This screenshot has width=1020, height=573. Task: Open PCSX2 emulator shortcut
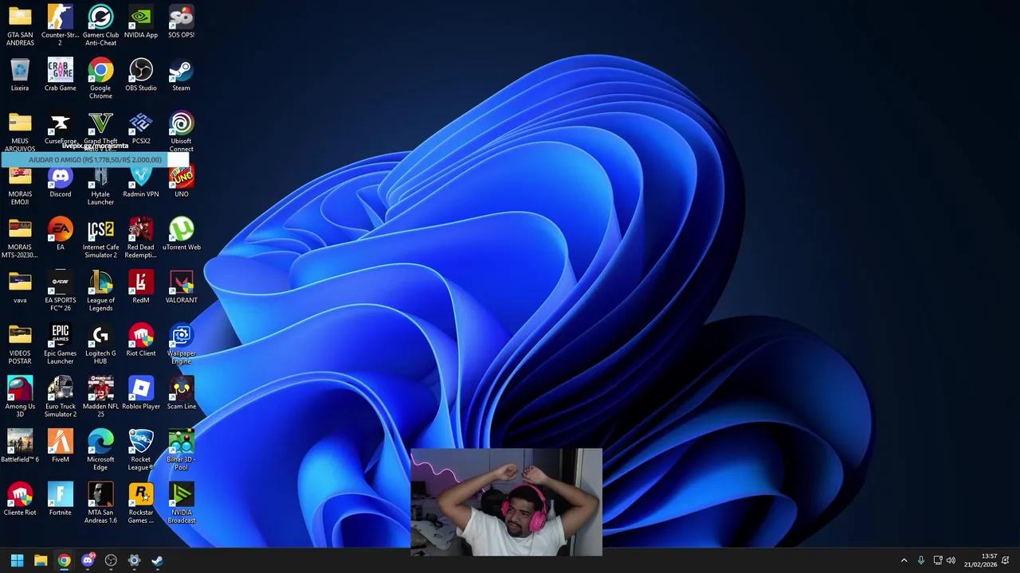141,128
